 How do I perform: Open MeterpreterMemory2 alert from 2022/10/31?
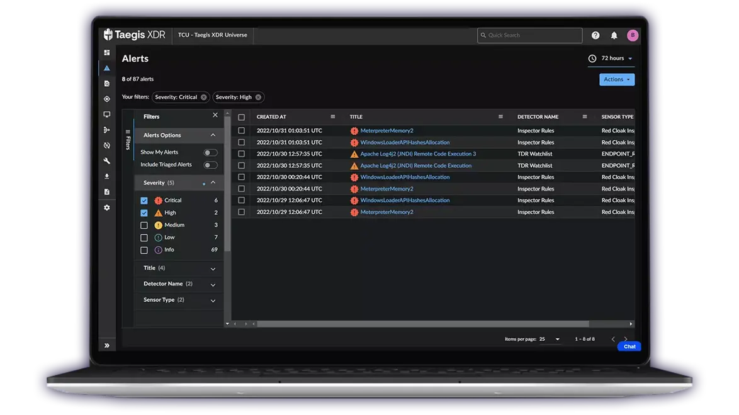pos(387,131)
